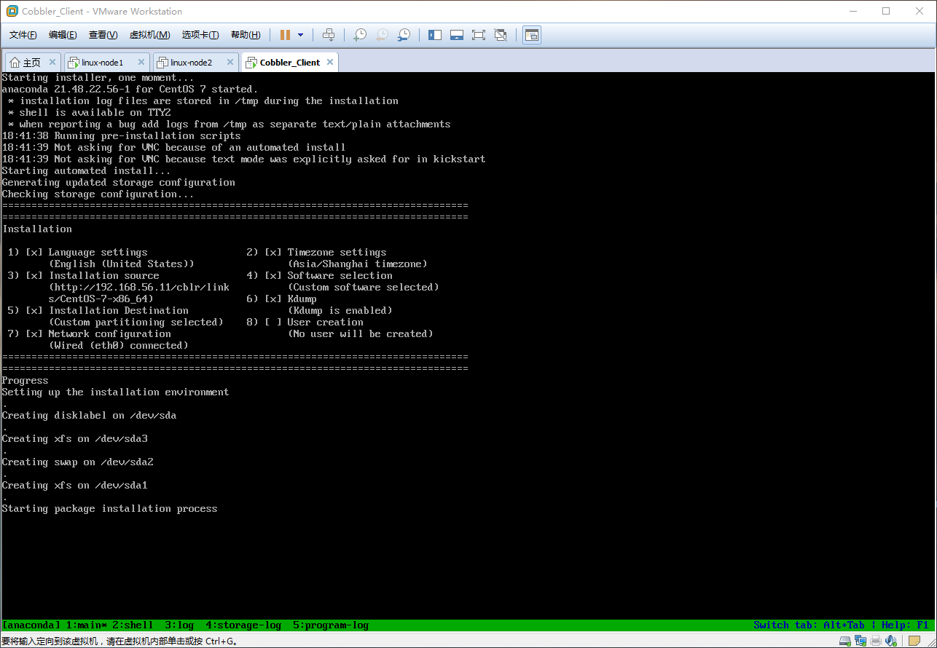Close the linux-node1 tab
The width and height of the screenshot is (937, 648).
141,62
